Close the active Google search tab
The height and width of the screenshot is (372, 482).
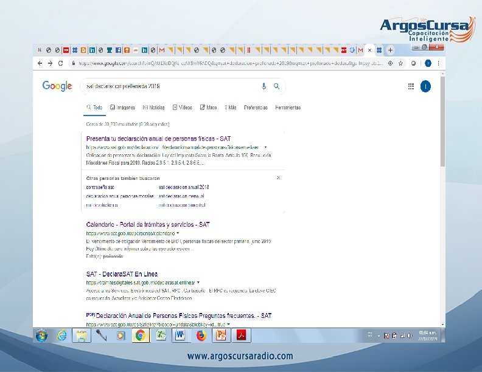tap(369, 50)
